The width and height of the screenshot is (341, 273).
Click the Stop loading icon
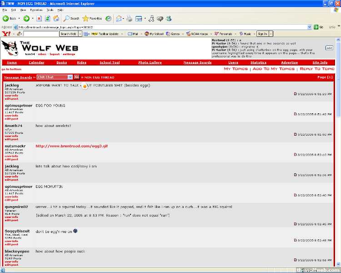[x=39, y=19]
